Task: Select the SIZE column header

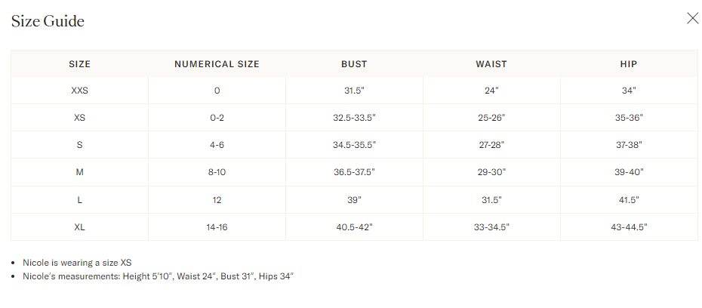Action: pos(80,64)
